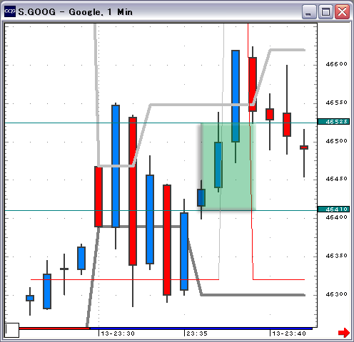Click the red scroll-right arrow at bottom right
Viewport: 354px width, 342px height.
344,333
